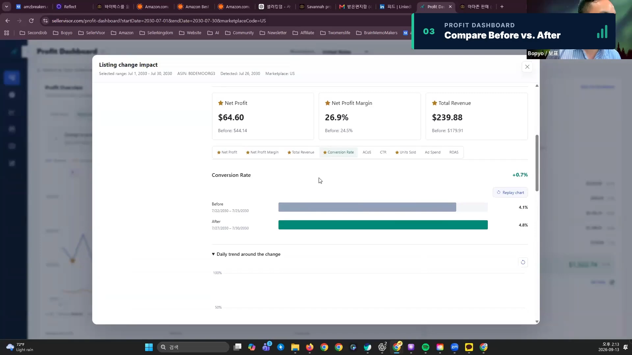
Task: Open Firefox from the taskbar
Action: [x=309, y=347]
